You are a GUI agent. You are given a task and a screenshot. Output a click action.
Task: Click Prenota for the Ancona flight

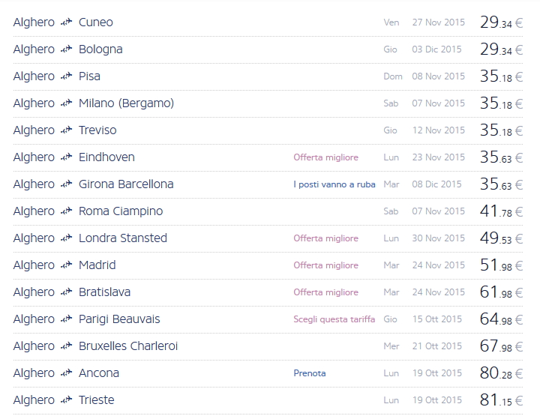point(310,373)
